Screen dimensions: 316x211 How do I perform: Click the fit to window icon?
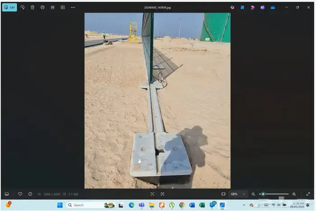pyautogui.click(x=223, y=194)
